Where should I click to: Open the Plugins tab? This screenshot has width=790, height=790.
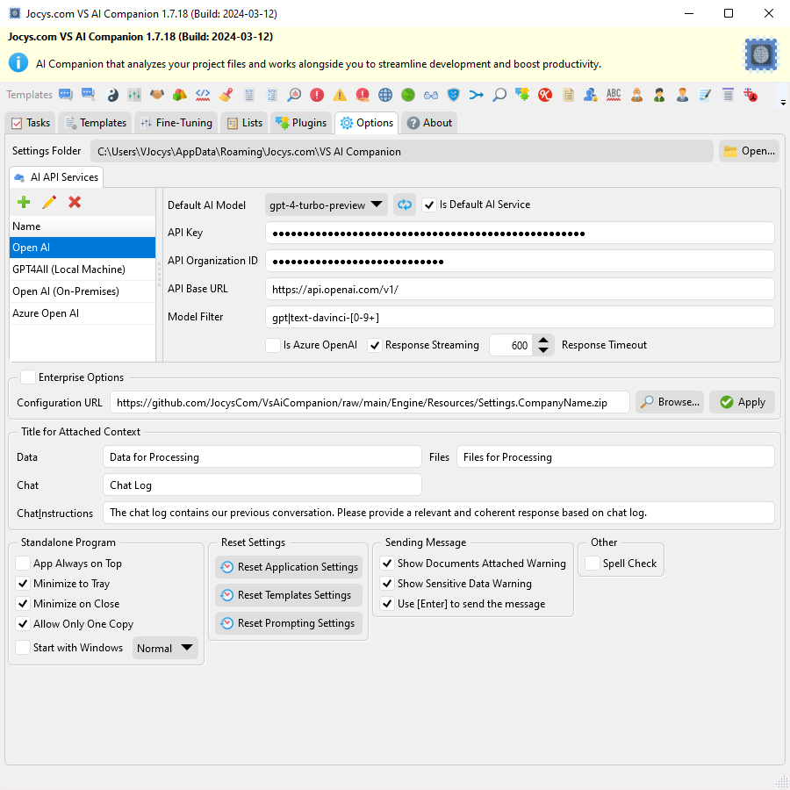[301, 123]
